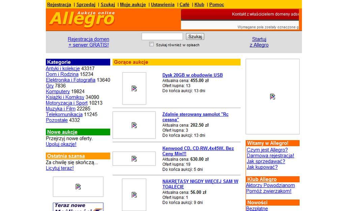This screenshot has width=337, height=211.
Task: Click Nowe aukcje heading link
Action: 62,132
